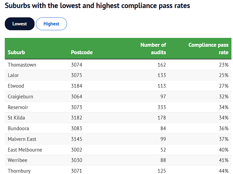Image resolution: width=233 pixels, height=174 pixels.
Task: Click the East Melbourne postcode 3002
Action: click(x=77, y=150)
